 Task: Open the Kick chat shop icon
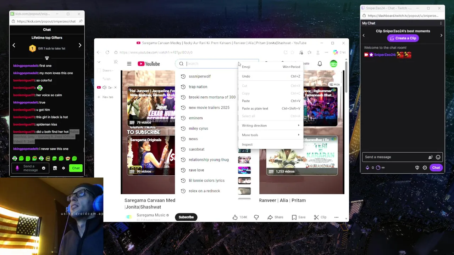(55, 168)
